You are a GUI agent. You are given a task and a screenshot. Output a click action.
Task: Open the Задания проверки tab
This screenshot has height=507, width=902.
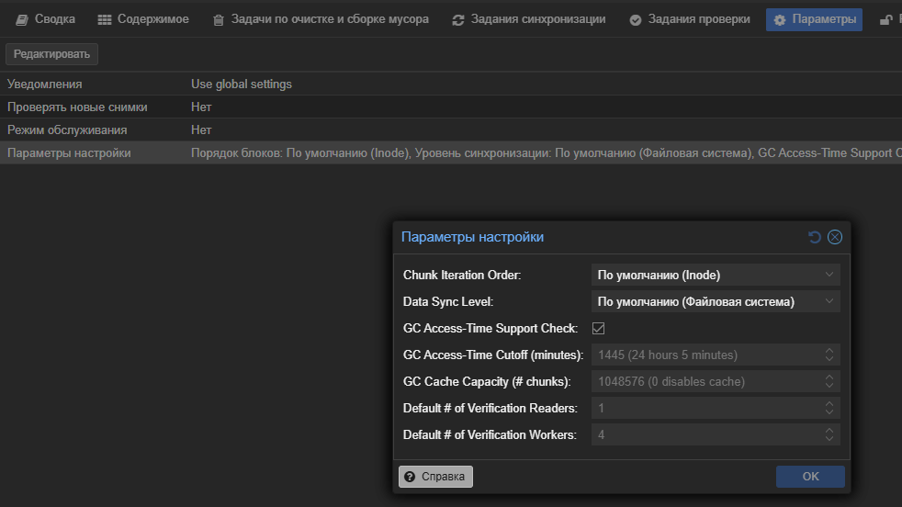(x=689, y=19)
